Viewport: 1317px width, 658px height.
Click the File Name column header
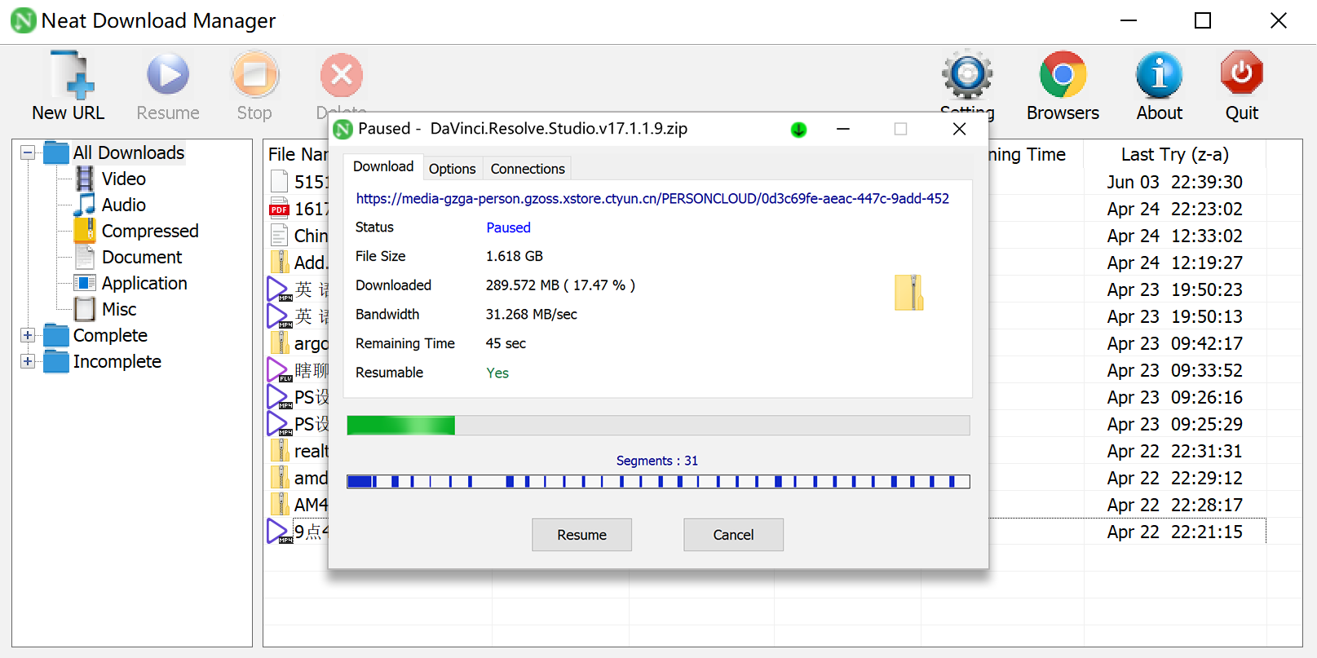point(298,154)
